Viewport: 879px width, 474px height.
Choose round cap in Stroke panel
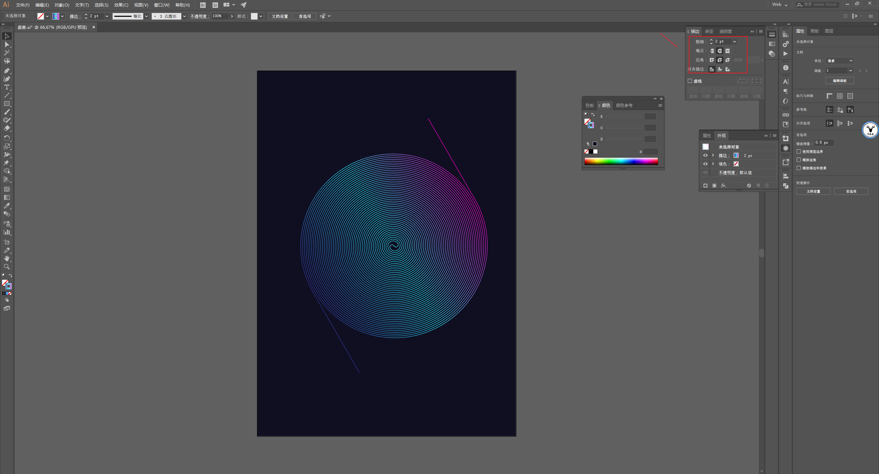tap(720, 51)
